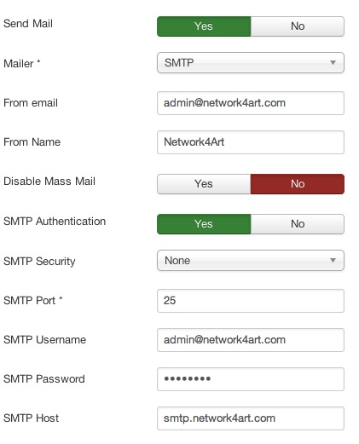Enable Disable Mass Mail with Yes
The image size is (359, 444).
(x=204, y=184)
